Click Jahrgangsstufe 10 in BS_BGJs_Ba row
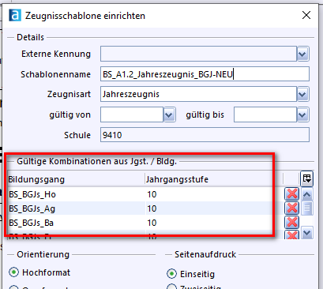Image resolution: width=323 pixels, height=289 pixels. click(214, 223)
